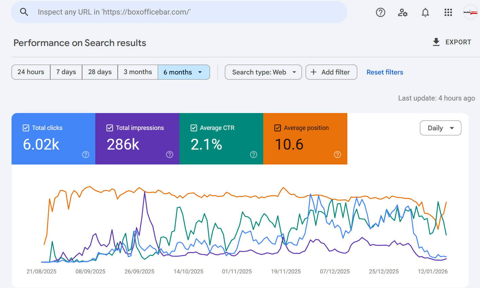The width and height of the screenshot is (480, 288).
Task: Open the Daily granularity dropdown
Action: [x=440, y=128]
